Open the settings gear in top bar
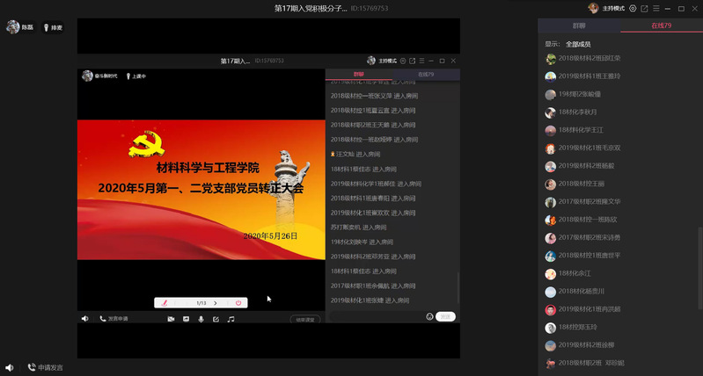 point(633,8)
